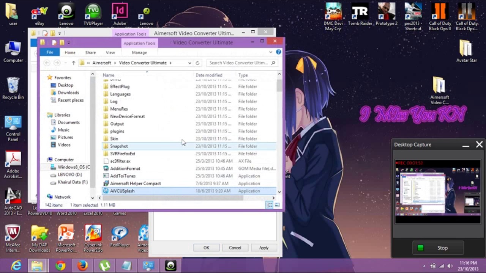
Task: Click refresh button in address bar
Action: (x=197, y=63)
